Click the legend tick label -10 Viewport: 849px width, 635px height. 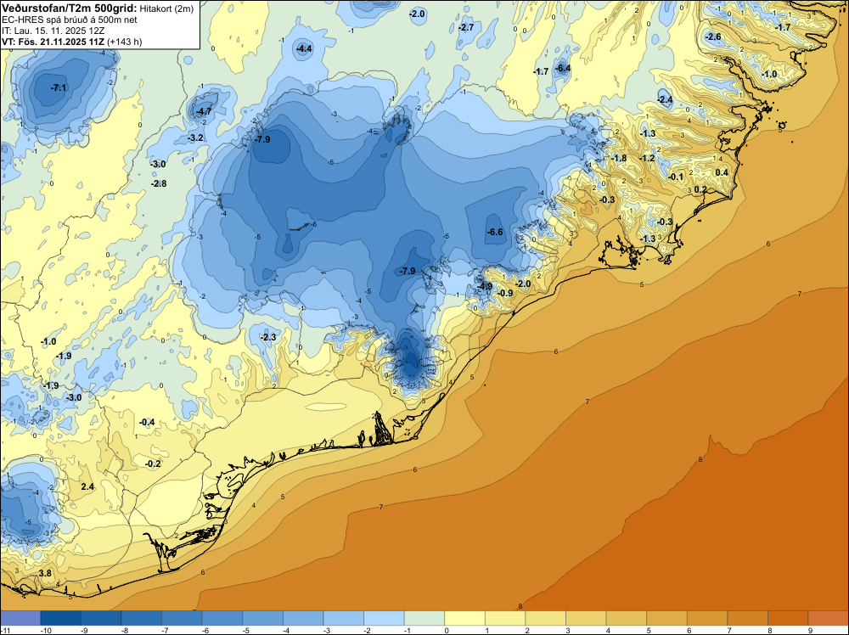pyautogui.click(x=46, y=631)
